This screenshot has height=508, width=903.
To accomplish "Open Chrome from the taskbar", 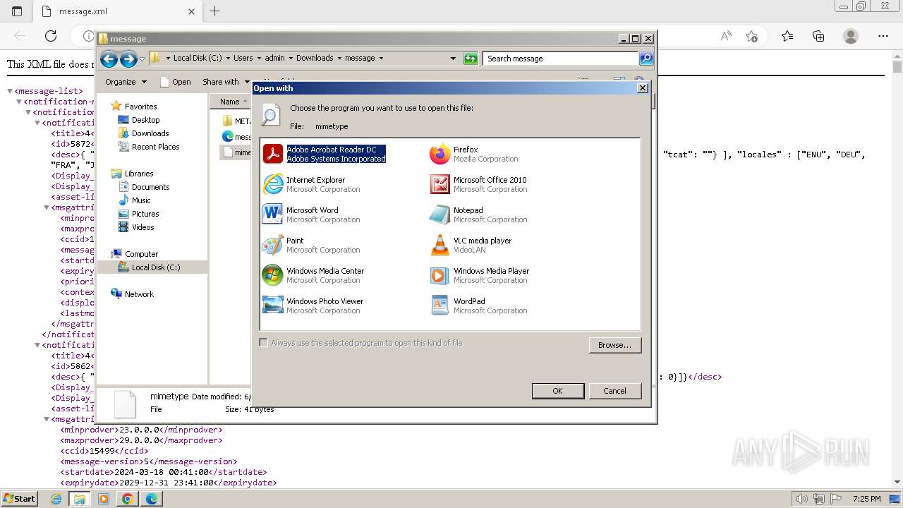I will [x=127, y=499].
